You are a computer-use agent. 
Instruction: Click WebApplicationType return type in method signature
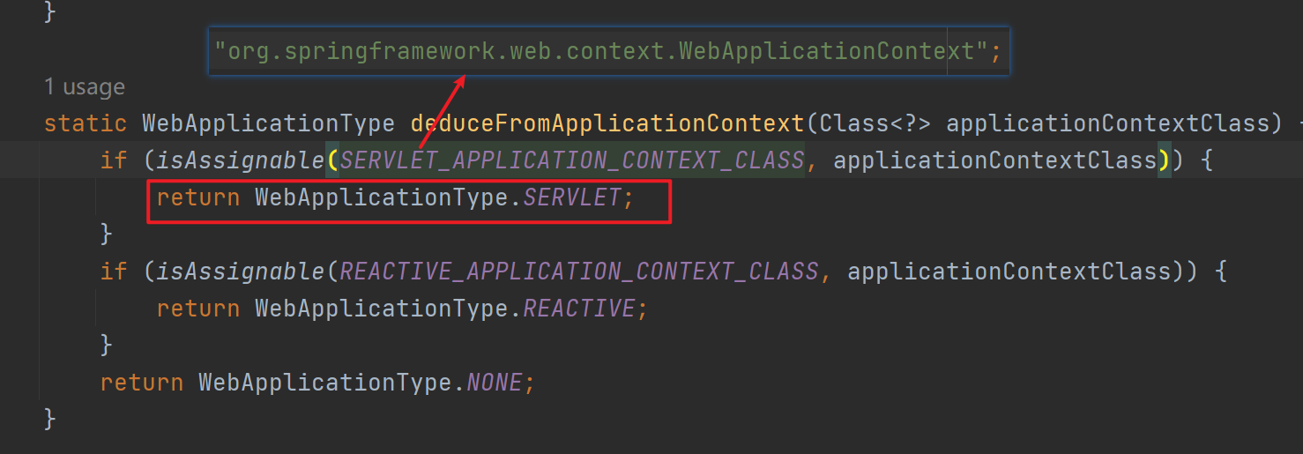click(269, 123)
